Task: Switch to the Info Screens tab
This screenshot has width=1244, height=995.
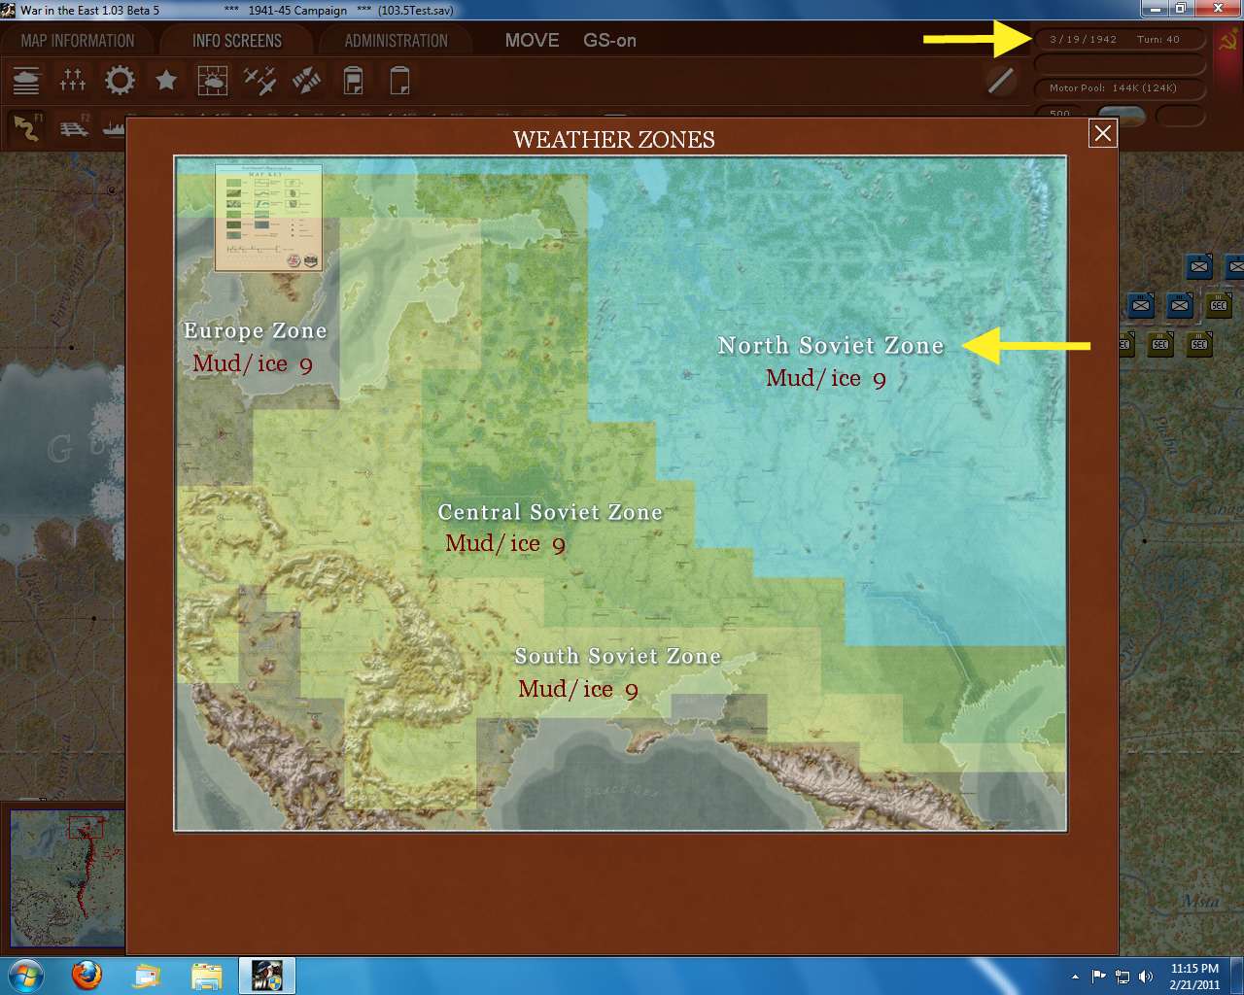Action: (x=237, y=41)
